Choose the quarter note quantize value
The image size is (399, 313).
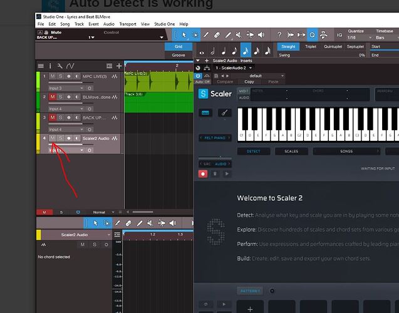pos(224,51)
